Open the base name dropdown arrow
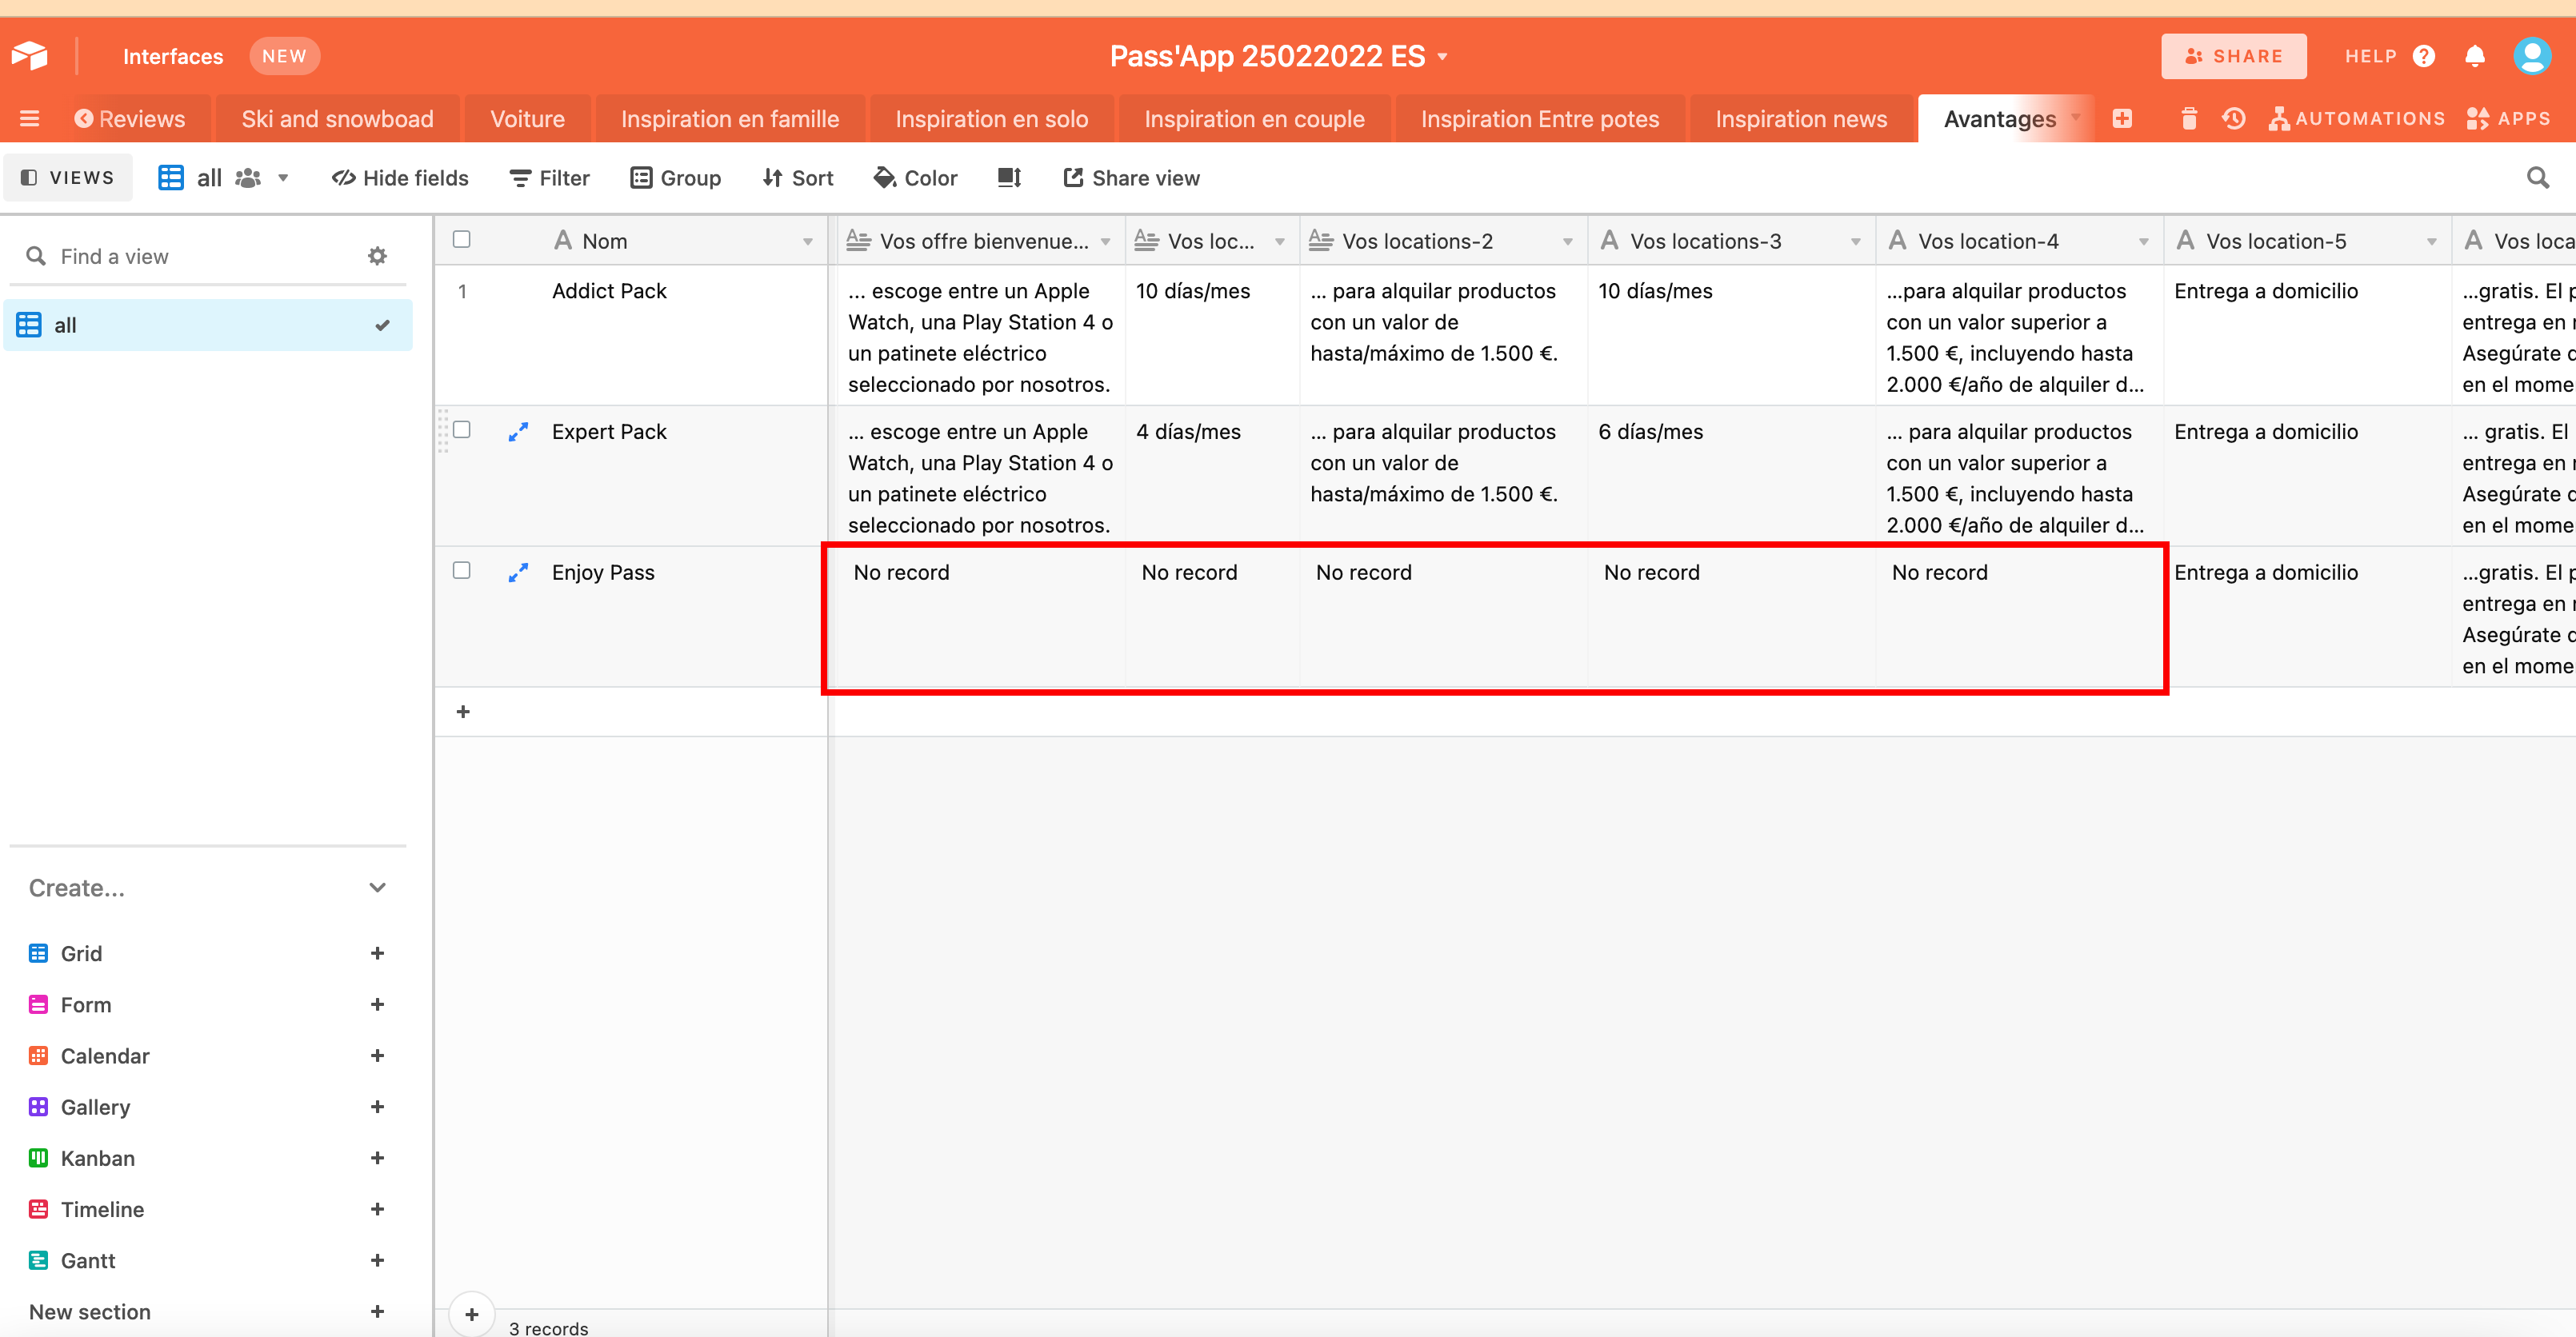Screen dimensions: 2576x1337 (1442, 57)
